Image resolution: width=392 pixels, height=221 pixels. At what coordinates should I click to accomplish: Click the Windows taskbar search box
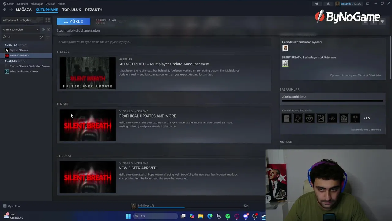[x=156, y=216]
